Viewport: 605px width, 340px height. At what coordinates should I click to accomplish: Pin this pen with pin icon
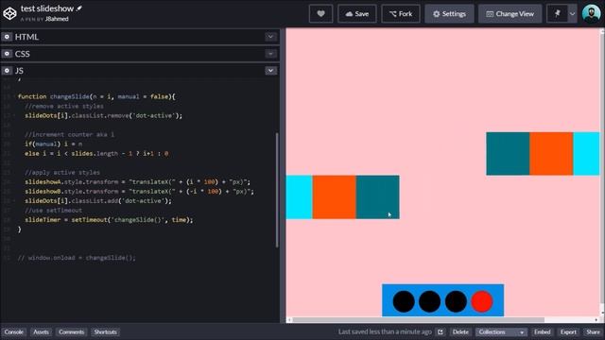click(x=557, y=14)
